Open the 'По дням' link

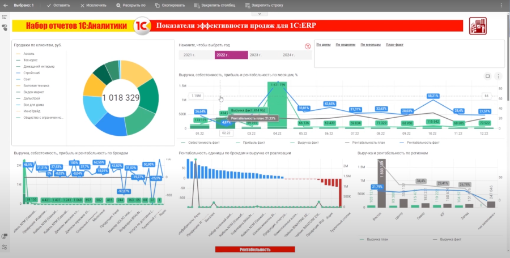[324, 45]
